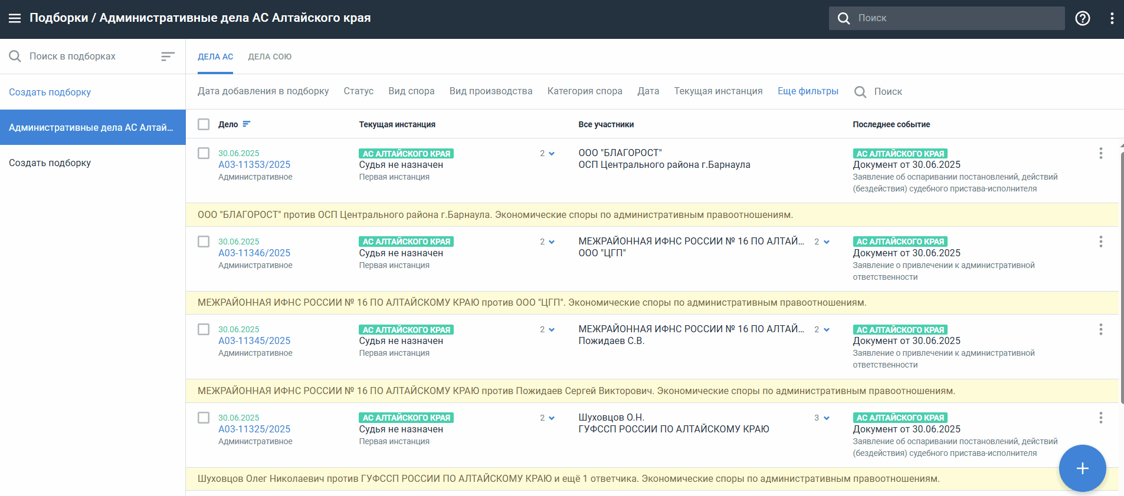The width and height of the screenshot is (1124, 496).
Task: Expand instances count for case А03-11345/2025
Action: click(x=547, y=329)
